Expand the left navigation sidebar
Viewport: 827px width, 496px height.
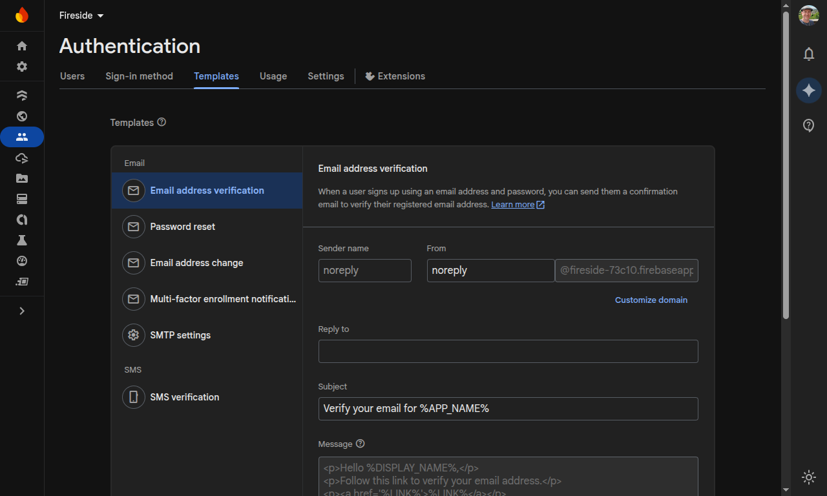pyautogui.click(x=22, y=311)
